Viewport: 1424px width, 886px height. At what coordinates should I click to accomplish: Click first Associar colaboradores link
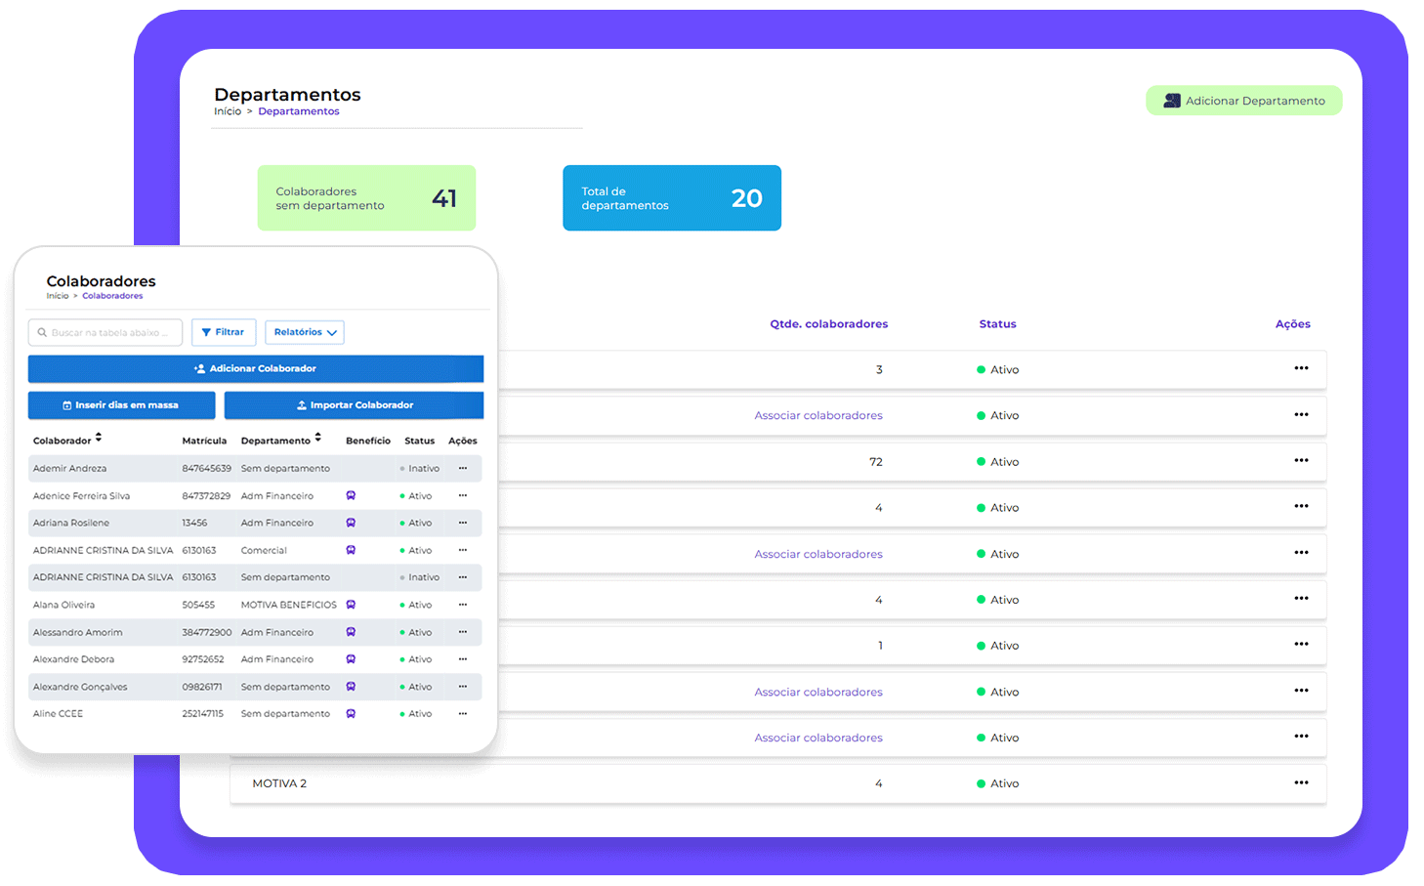tap(817, 415)
